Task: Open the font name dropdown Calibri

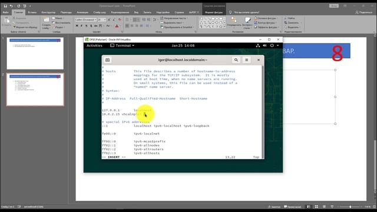Action: pos(95,19)
